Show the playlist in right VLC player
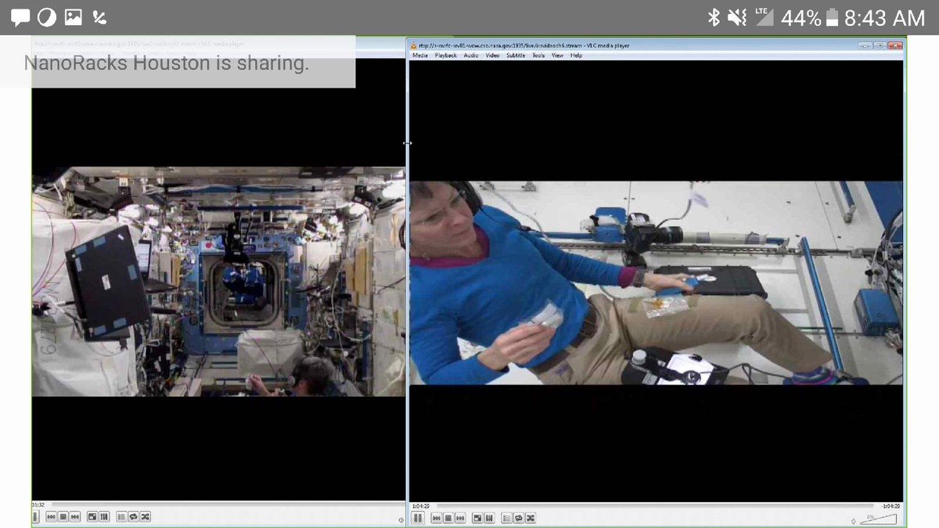This screenshot has height=528, width=939. pos(506,518)
